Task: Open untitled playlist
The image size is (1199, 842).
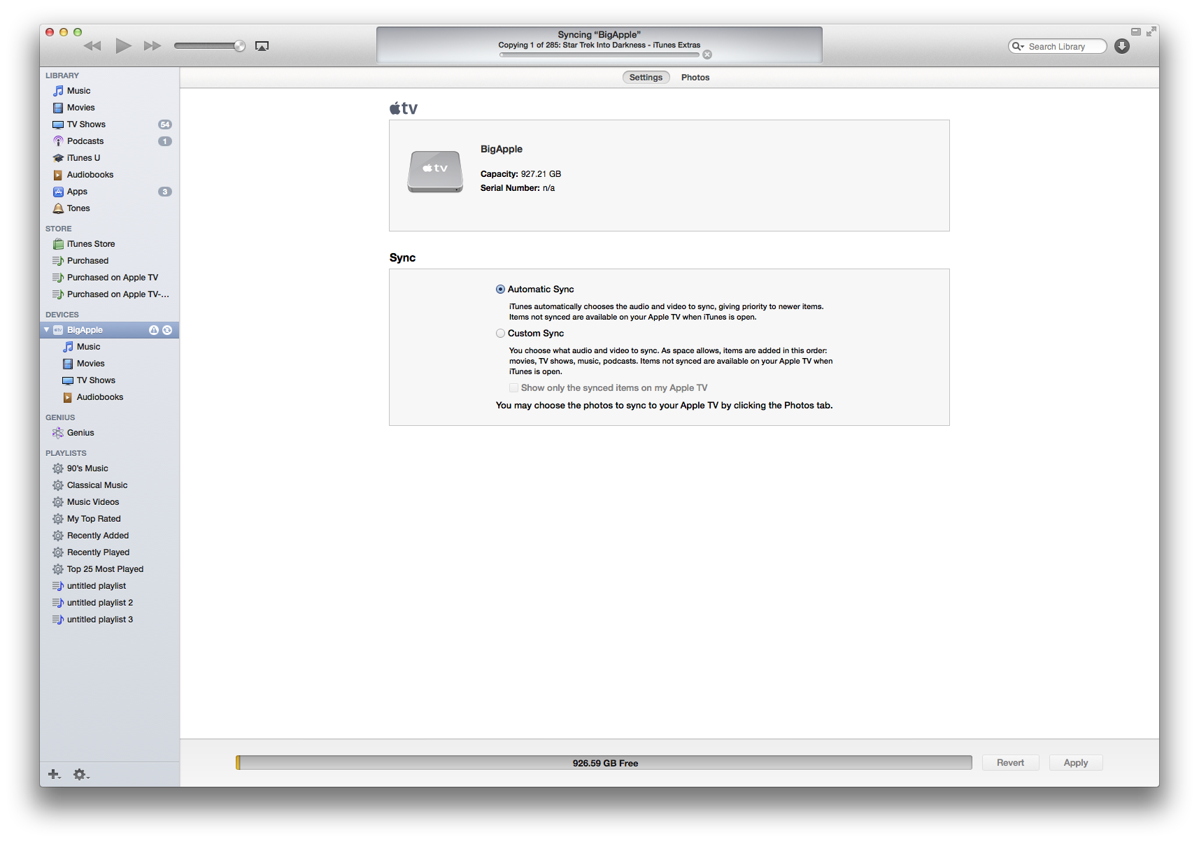Action: (x=109, y=586)
